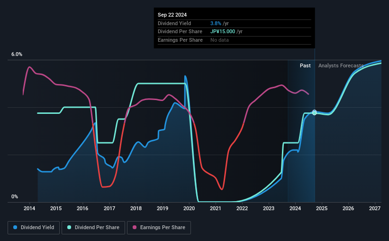Click the 2014 x-axis label
Viewport: 389px width, 241px height.
pyautogui.click(x=29, y=208)
